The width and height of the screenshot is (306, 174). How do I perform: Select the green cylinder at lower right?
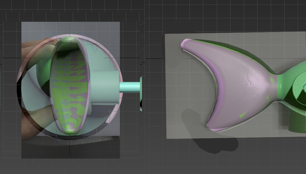(x=297, y=122)
